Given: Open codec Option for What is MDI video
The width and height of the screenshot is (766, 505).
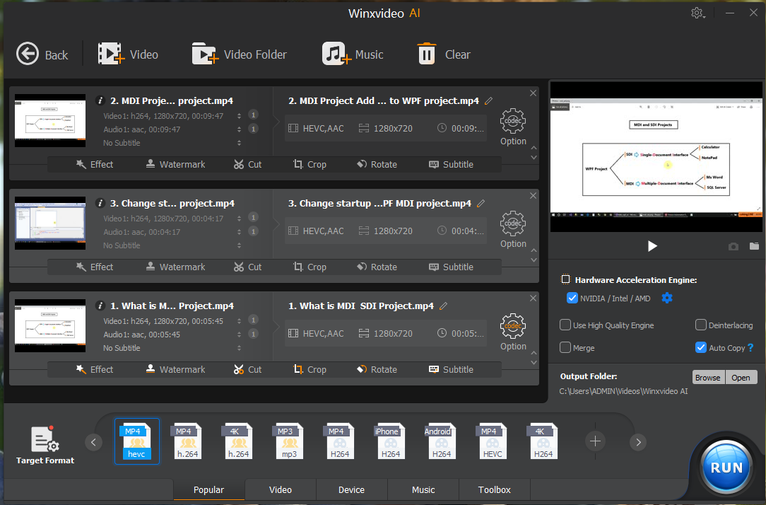Looking at the screenshot, I should pos(513,332).
